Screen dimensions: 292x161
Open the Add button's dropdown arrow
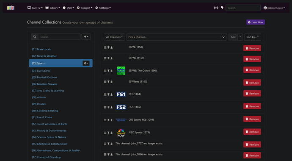[240, 37]
